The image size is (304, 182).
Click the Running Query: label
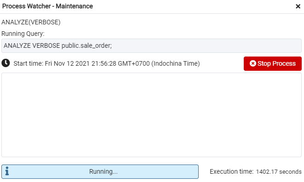pos(23,34)
